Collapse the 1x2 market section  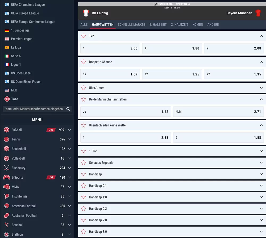click(x=261, y=36)
